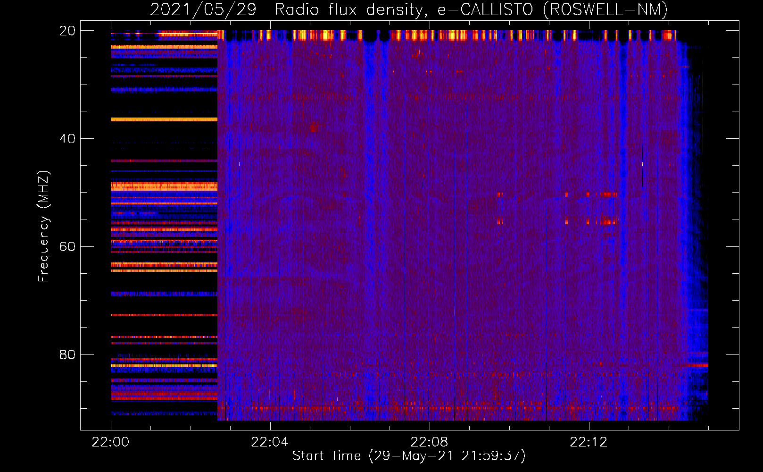Select the "Frequency (MHZ)" y-axis label

tap(43, 227)
